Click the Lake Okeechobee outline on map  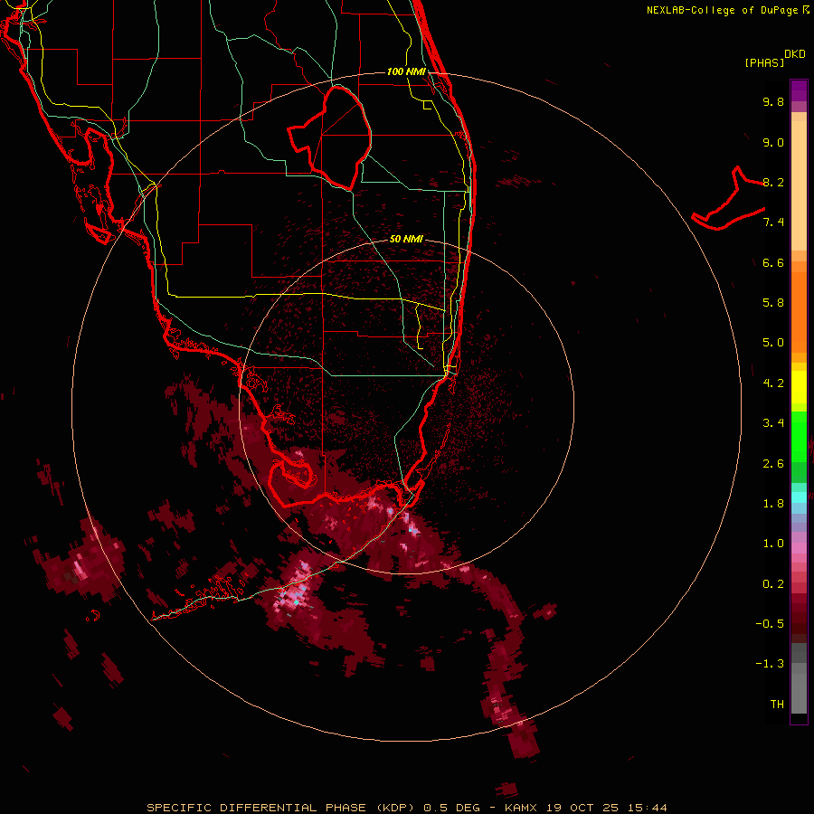pyautogui.click(x=329, y=137)
